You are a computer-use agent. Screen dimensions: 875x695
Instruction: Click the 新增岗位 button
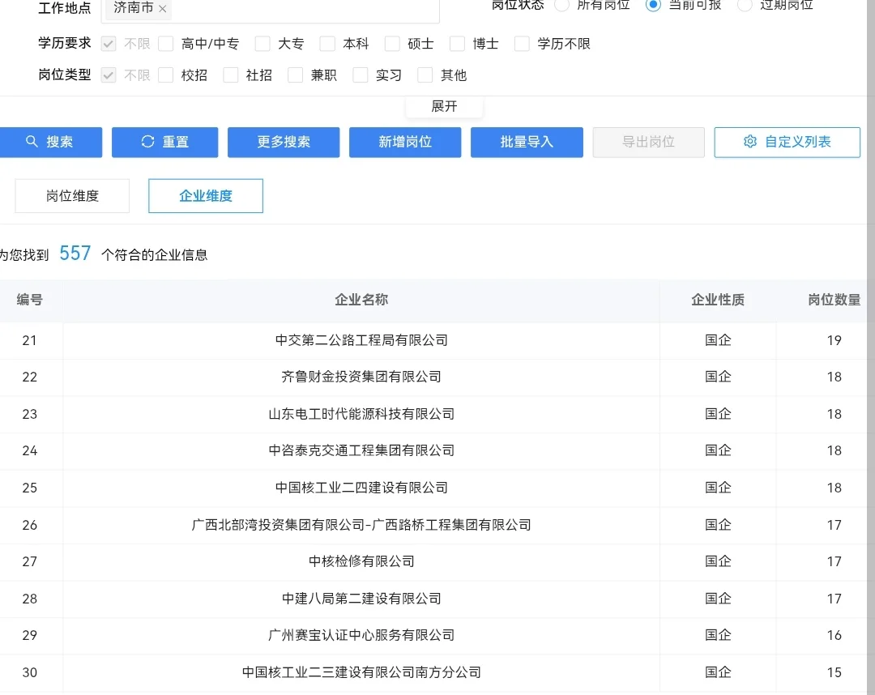click(405, 143)
